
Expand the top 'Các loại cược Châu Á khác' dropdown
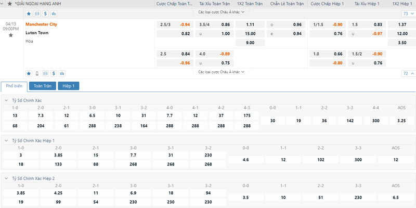(x=222, y=12)
